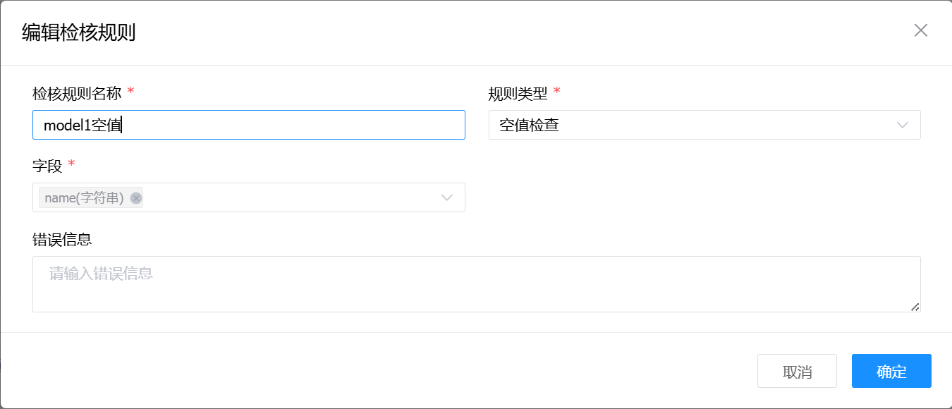Close the 编辑检核规则 dialog with the X icon
This screenshot has height=409, width=952.
tap(920, 30)
